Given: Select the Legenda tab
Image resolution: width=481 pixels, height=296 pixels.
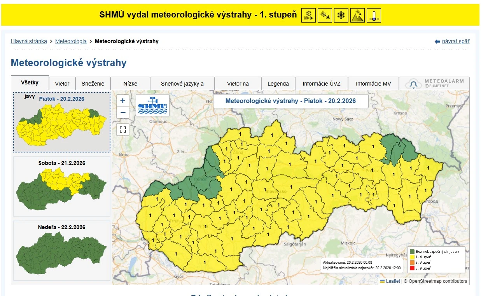Looking at the screenshot, I should point(278,84).
